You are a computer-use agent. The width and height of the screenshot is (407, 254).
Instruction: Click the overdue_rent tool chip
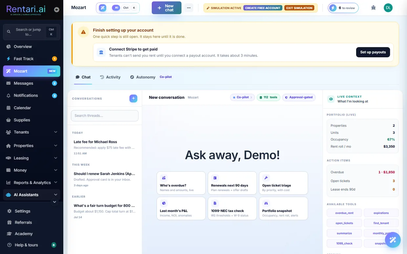pos(344,213)
